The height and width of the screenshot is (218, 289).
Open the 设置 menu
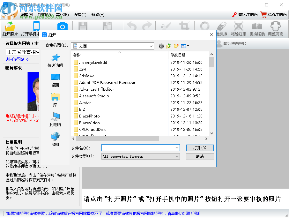pos(80,15)
